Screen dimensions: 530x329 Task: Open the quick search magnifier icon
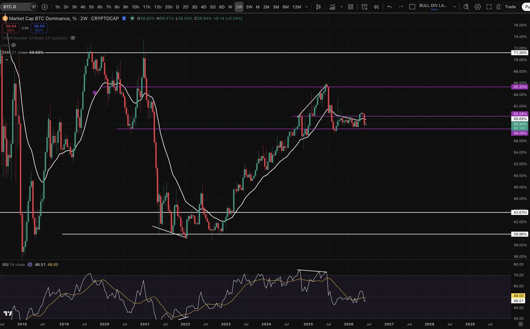click(466, 7)
